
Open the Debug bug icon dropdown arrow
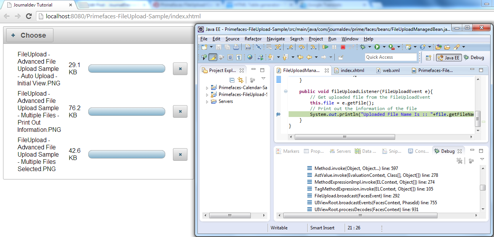370,47
